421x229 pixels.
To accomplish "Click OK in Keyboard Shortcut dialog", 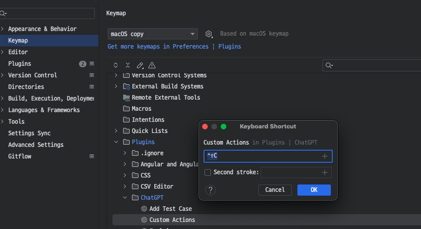I will pyautogui.click(x=314, y=190).
